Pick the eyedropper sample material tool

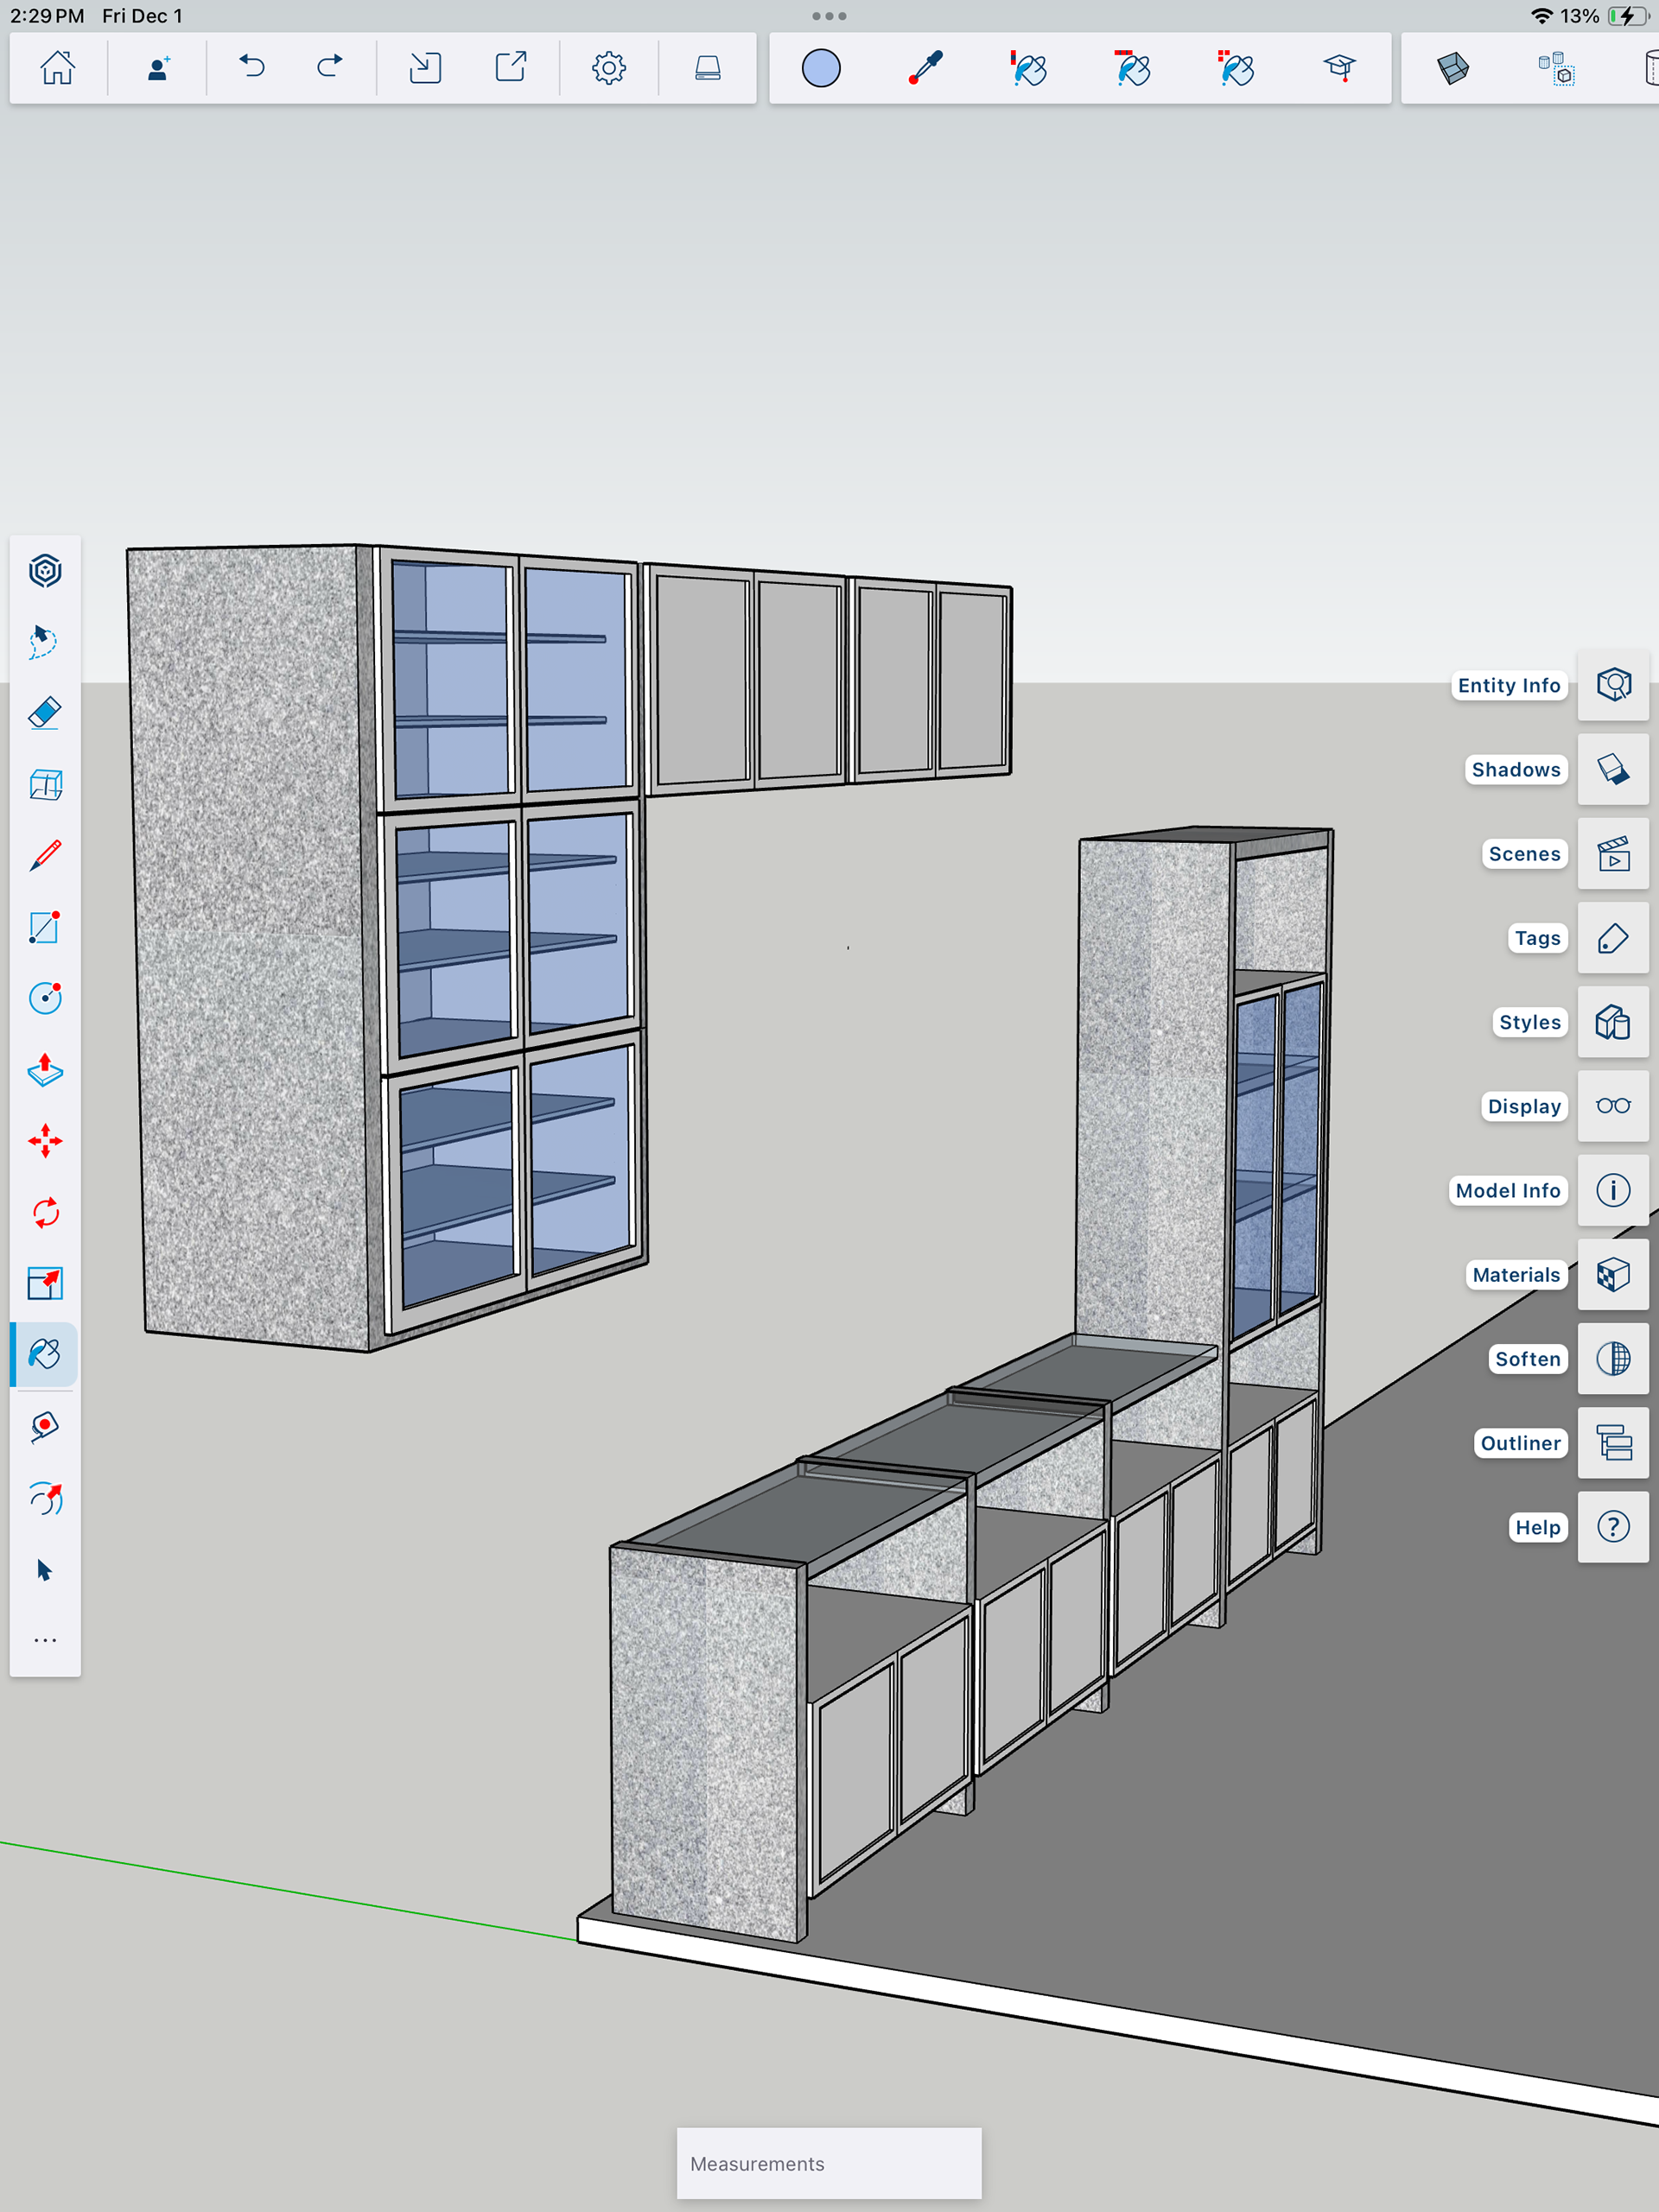(x=925, y=68)
